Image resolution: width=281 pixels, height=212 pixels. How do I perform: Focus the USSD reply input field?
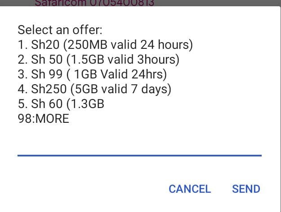coord(139,143)
